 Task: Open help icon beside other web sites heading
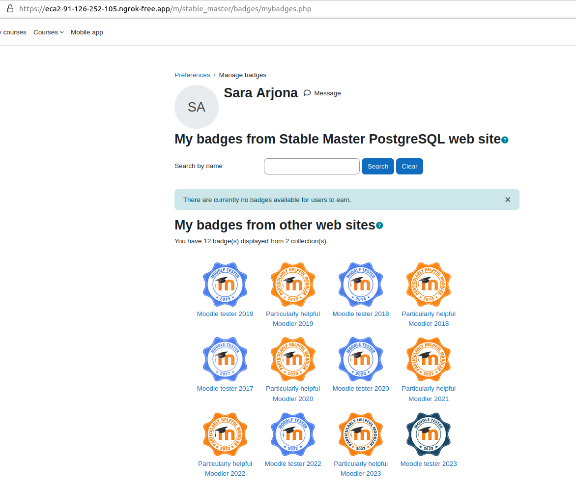pyautogui.click(x=379, y=226)
